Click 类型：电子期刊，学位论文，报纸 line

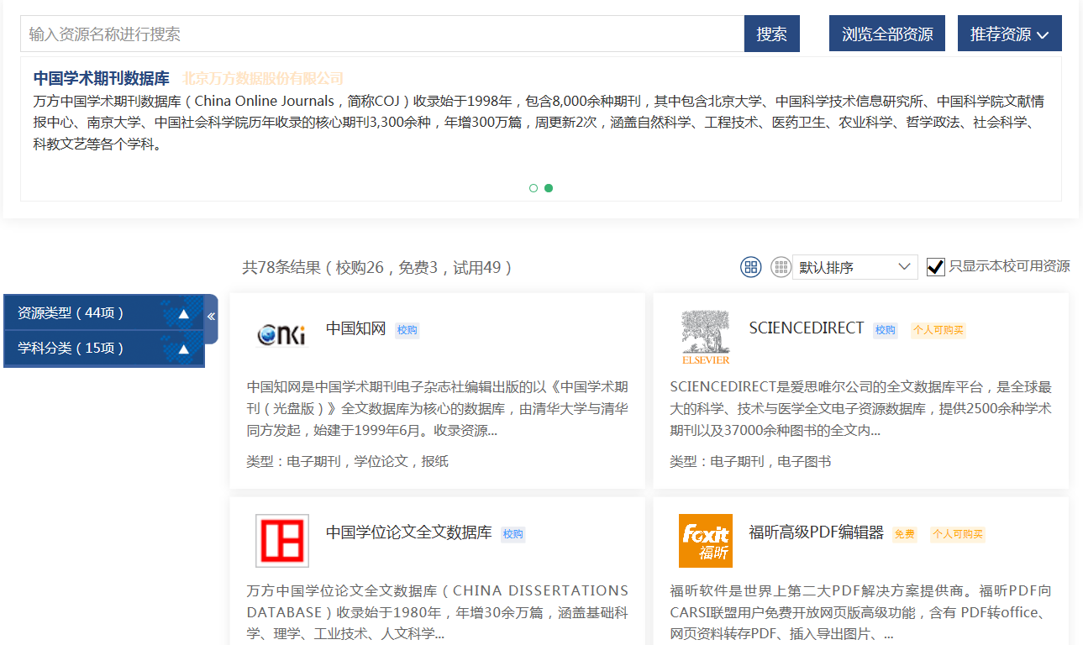tap(348, 461)
